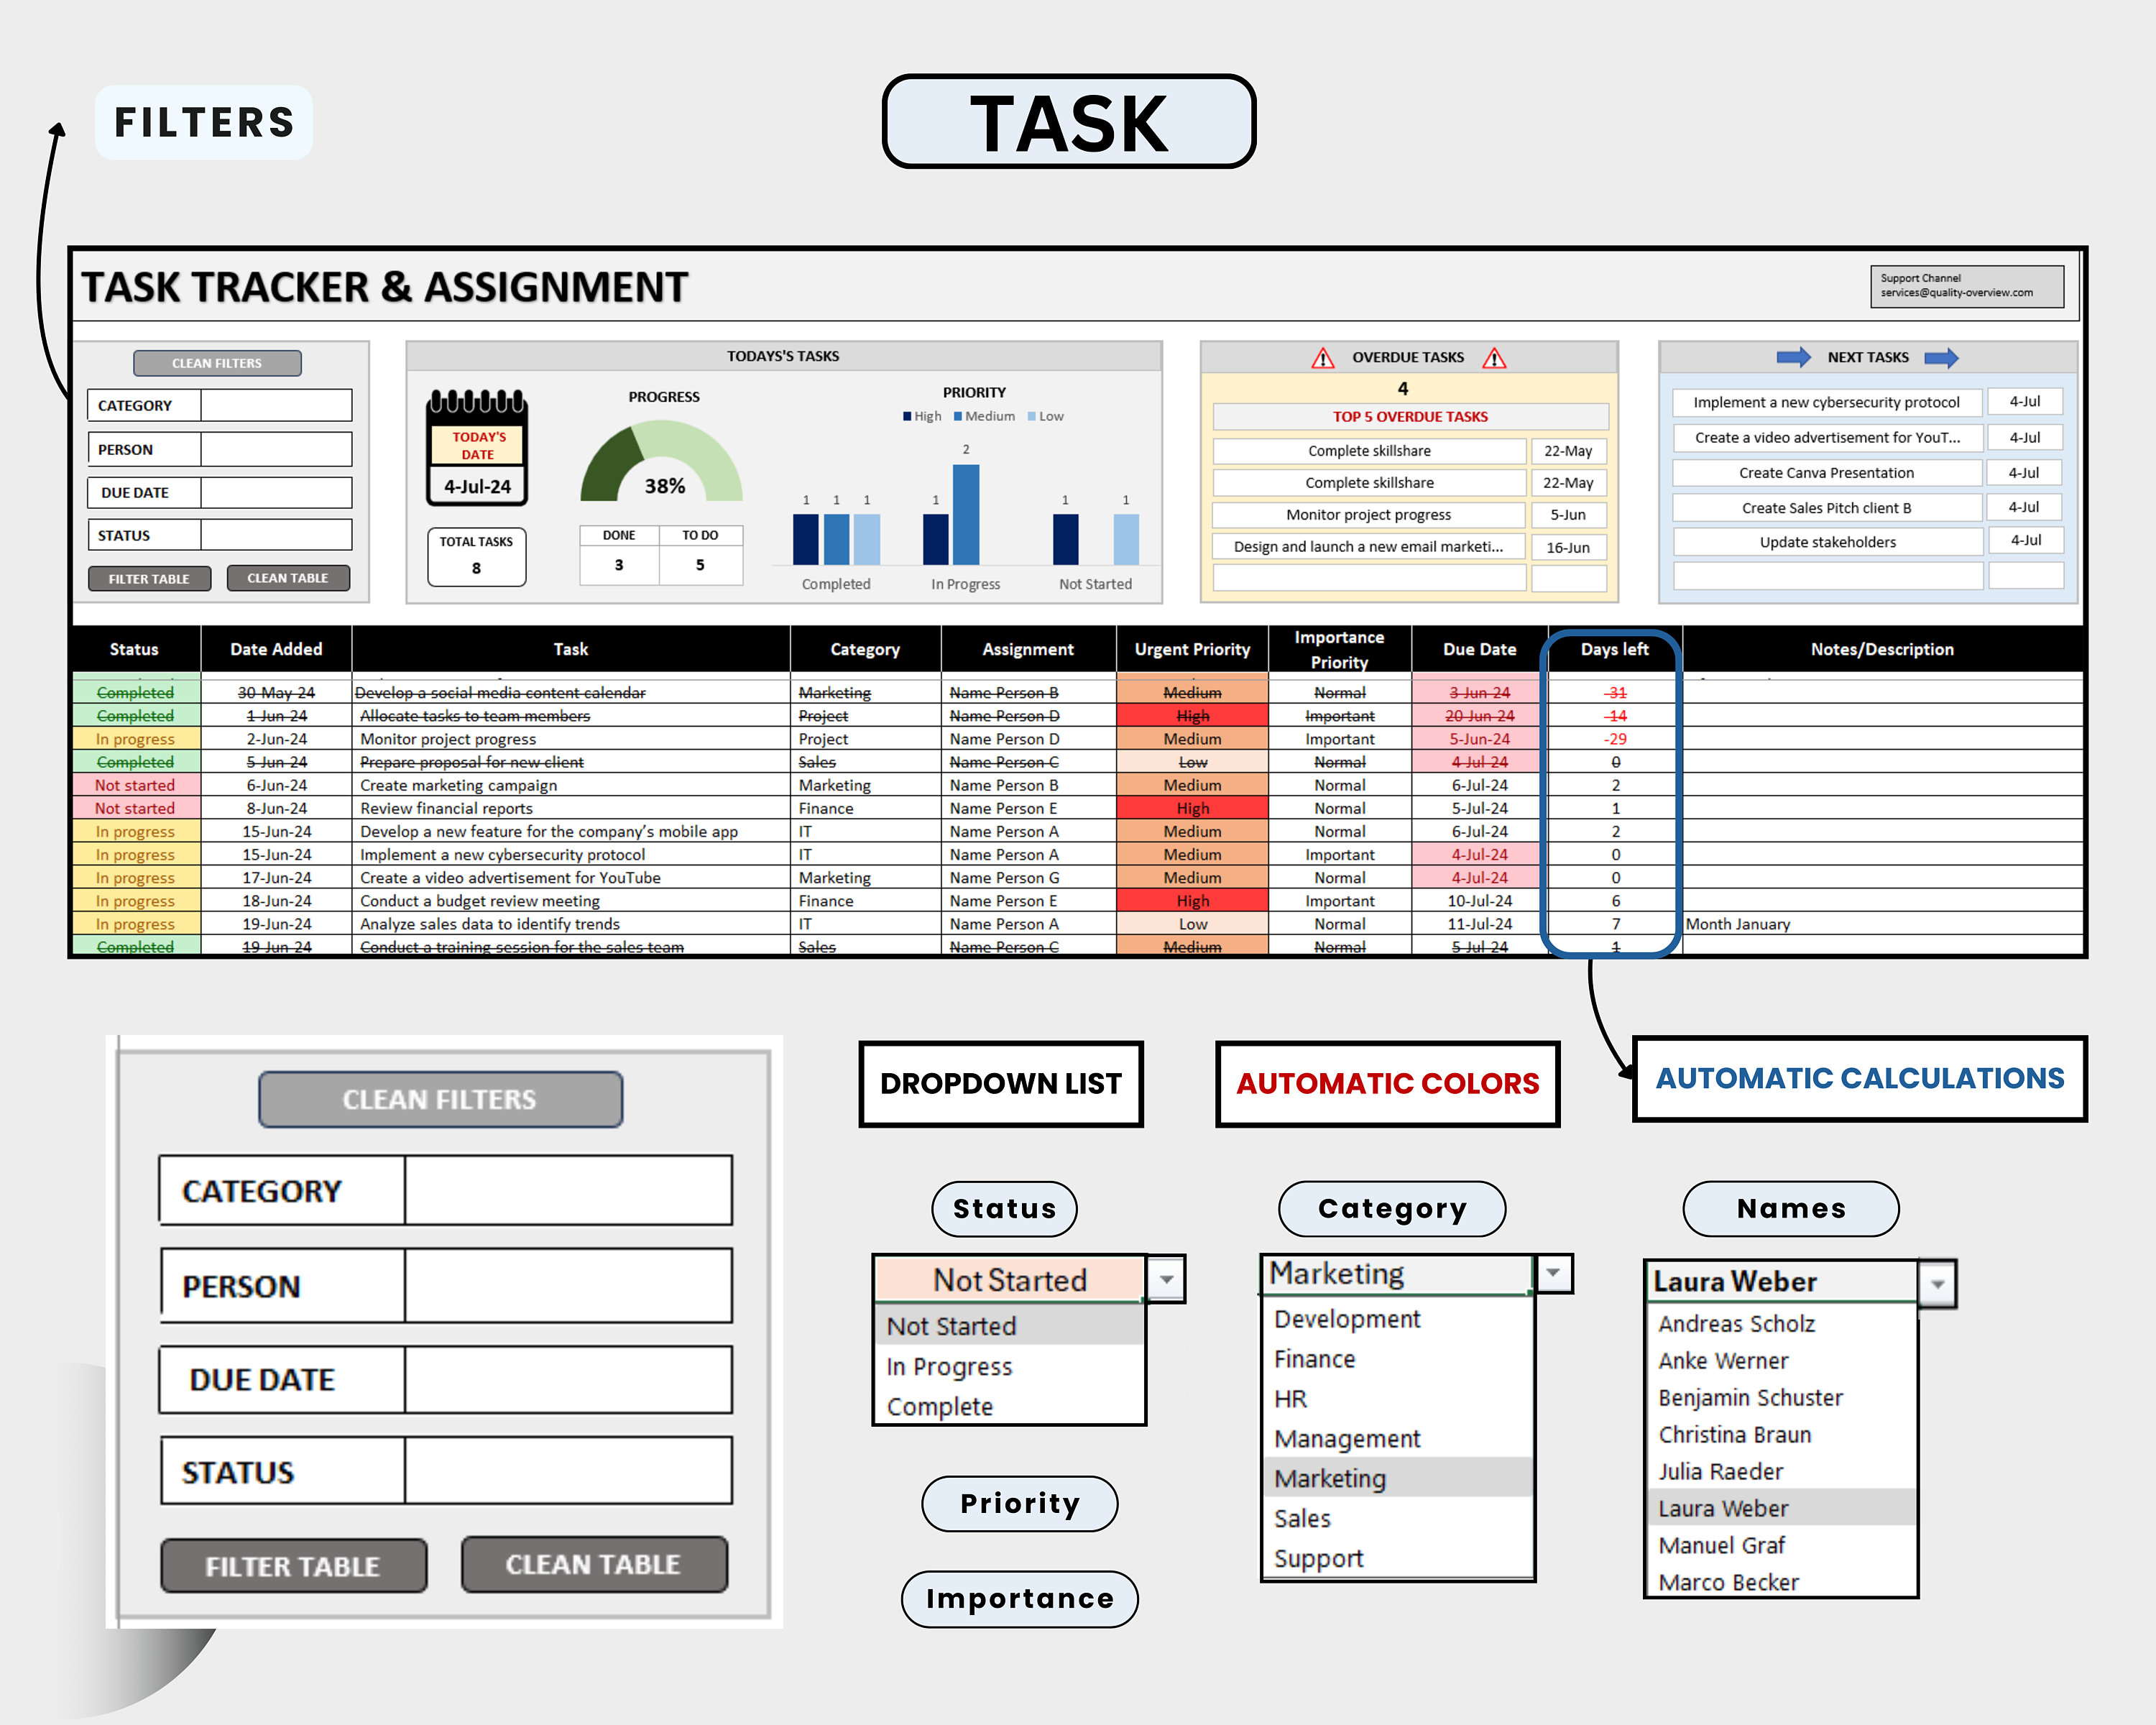Click the In Progress bar in the priority chart
Screen dimensions: 2156x1725
[965, 515]
